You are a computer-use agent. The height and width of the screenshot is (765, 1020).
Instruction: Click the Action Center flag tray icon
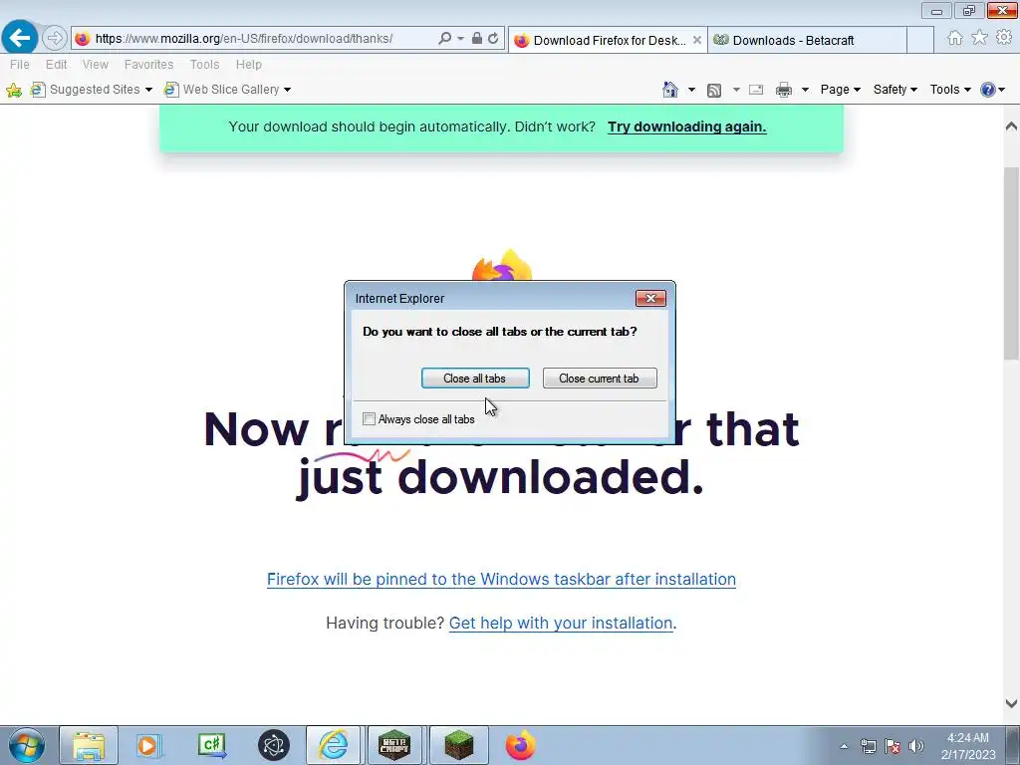click(892, 746)
